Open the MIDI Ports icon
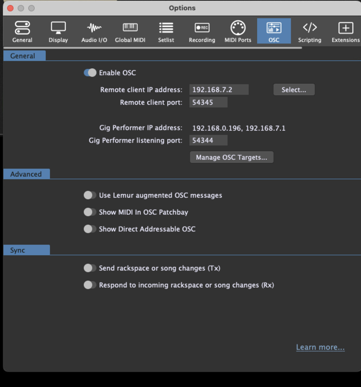 pos(238,28)
